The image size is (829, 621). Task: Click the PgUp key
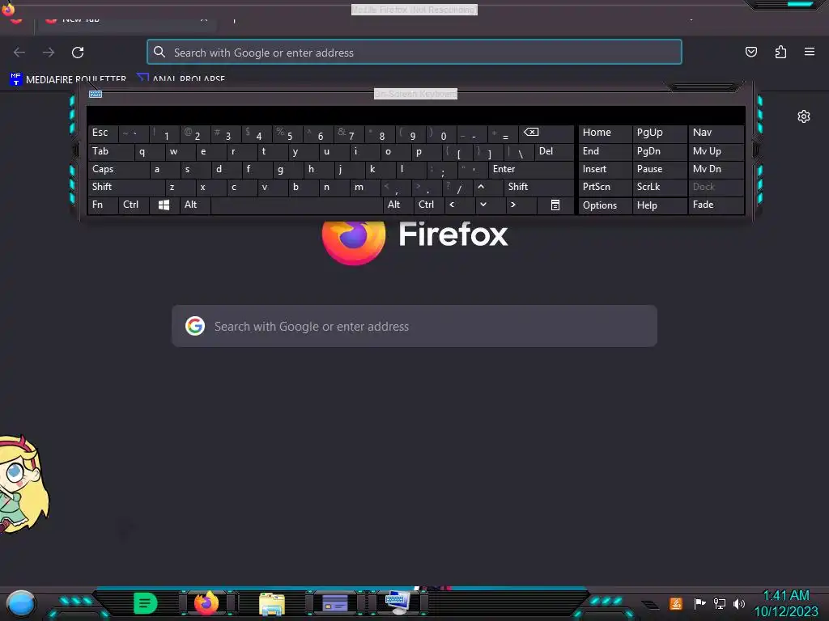[x=659, y=133]
